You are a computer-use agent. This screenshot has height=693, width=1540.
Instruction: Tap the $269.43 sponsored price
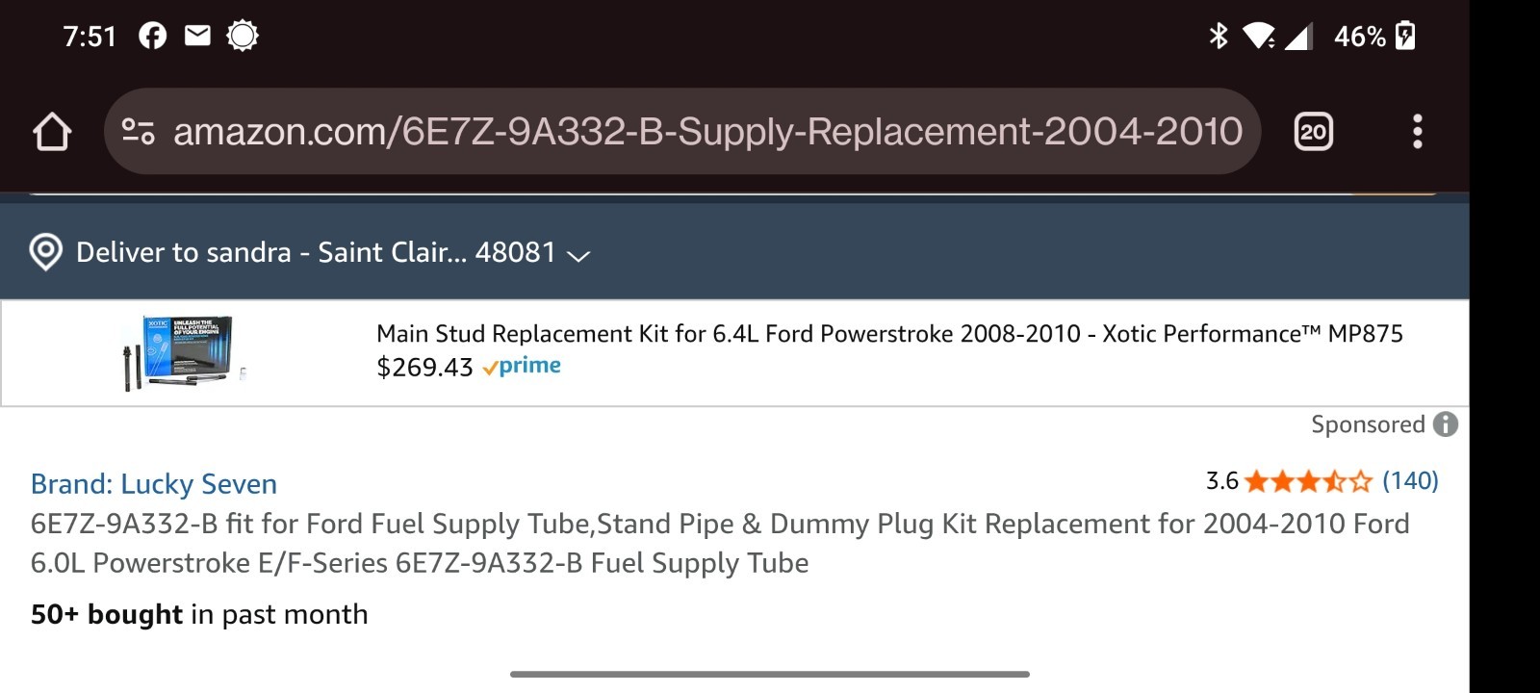[x=424, y=368]
